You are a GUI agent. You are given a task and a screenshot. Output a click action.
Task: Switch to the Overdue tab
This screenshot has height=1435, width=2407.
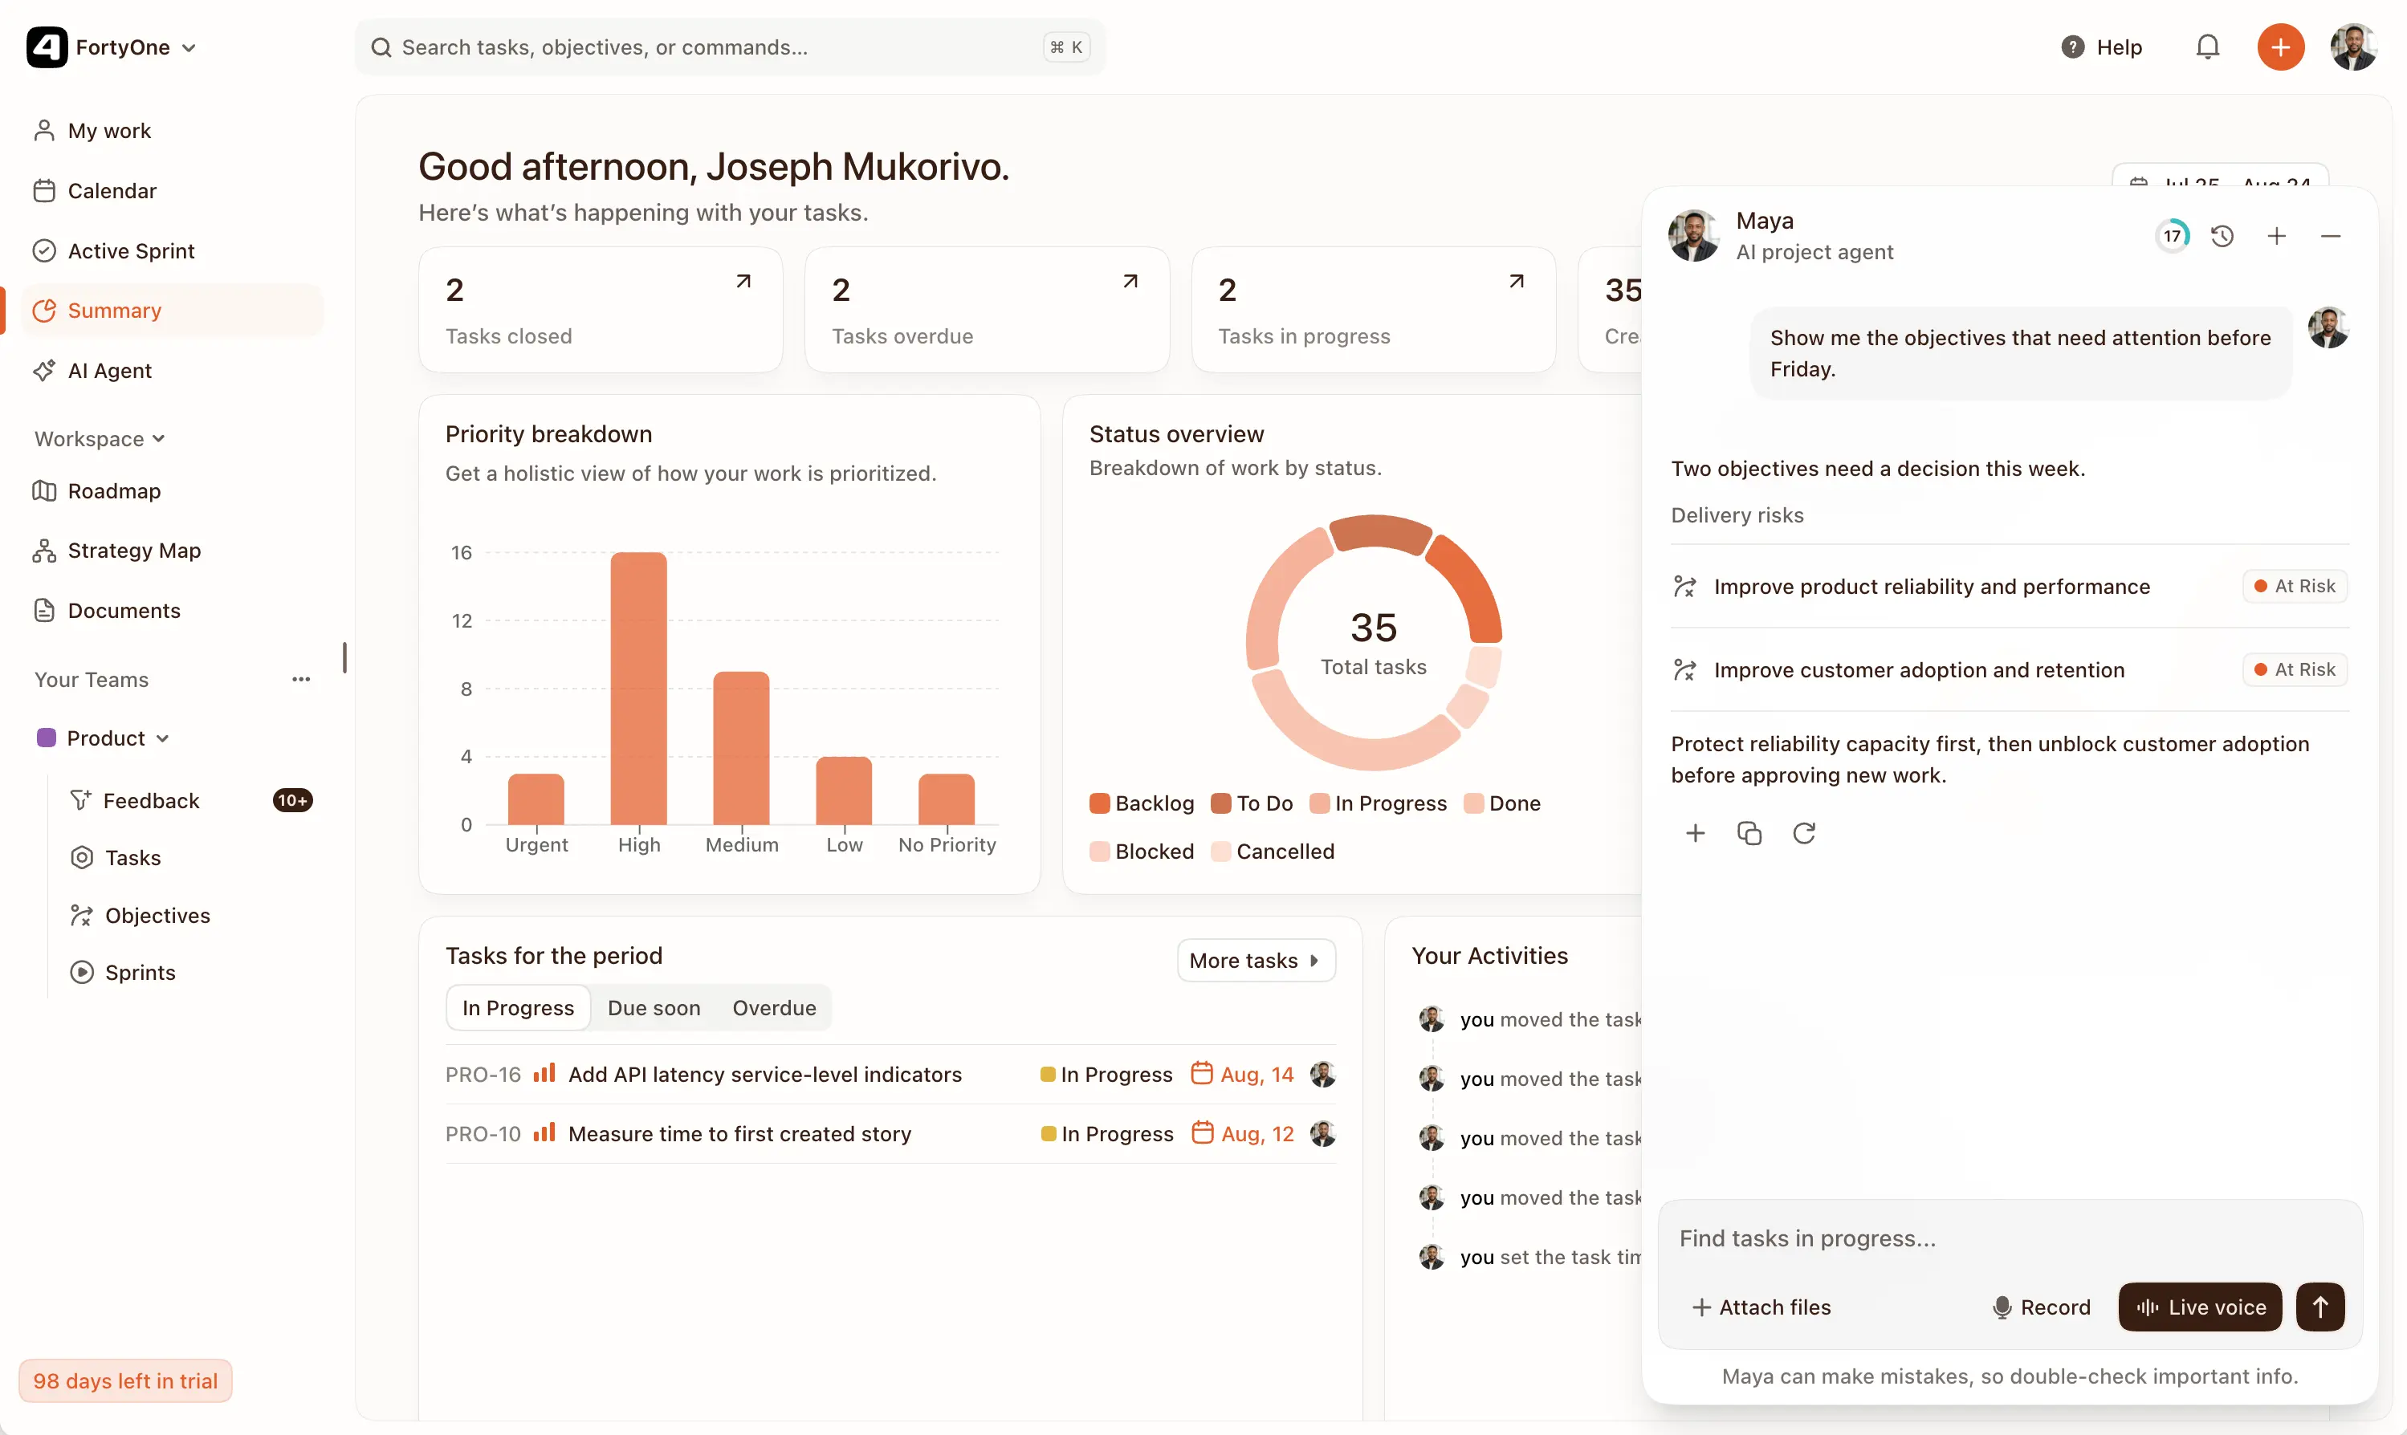(774, 1007)
